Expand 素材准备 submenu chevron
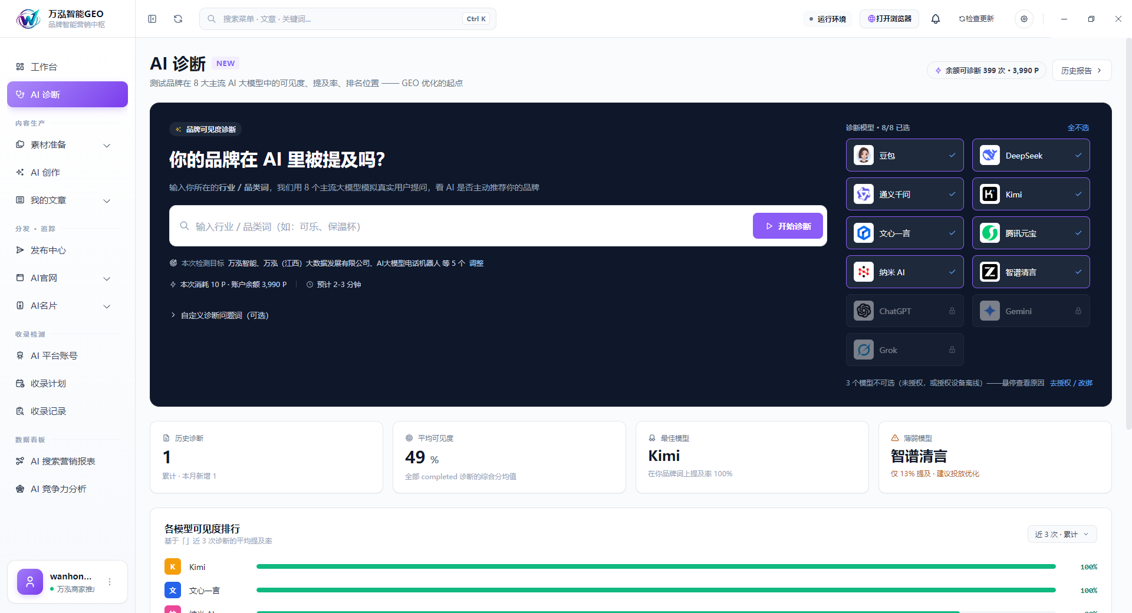Viewport: 1132px width, 613px height. click(107, 146)
